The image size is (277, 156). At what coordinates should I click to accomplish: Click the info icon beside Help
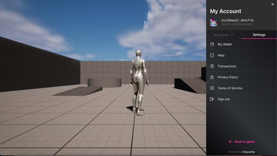212,55
